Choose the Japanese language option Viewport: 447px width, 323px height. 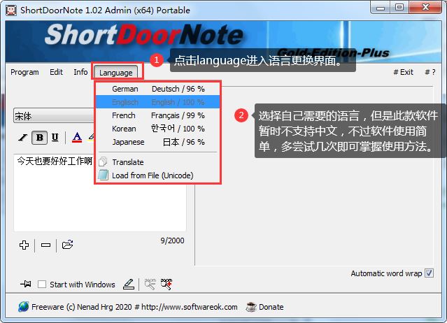point(157,142)
